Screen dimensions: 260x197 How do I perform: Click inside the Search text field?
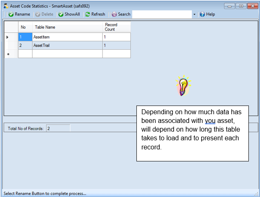click(162, 14)
